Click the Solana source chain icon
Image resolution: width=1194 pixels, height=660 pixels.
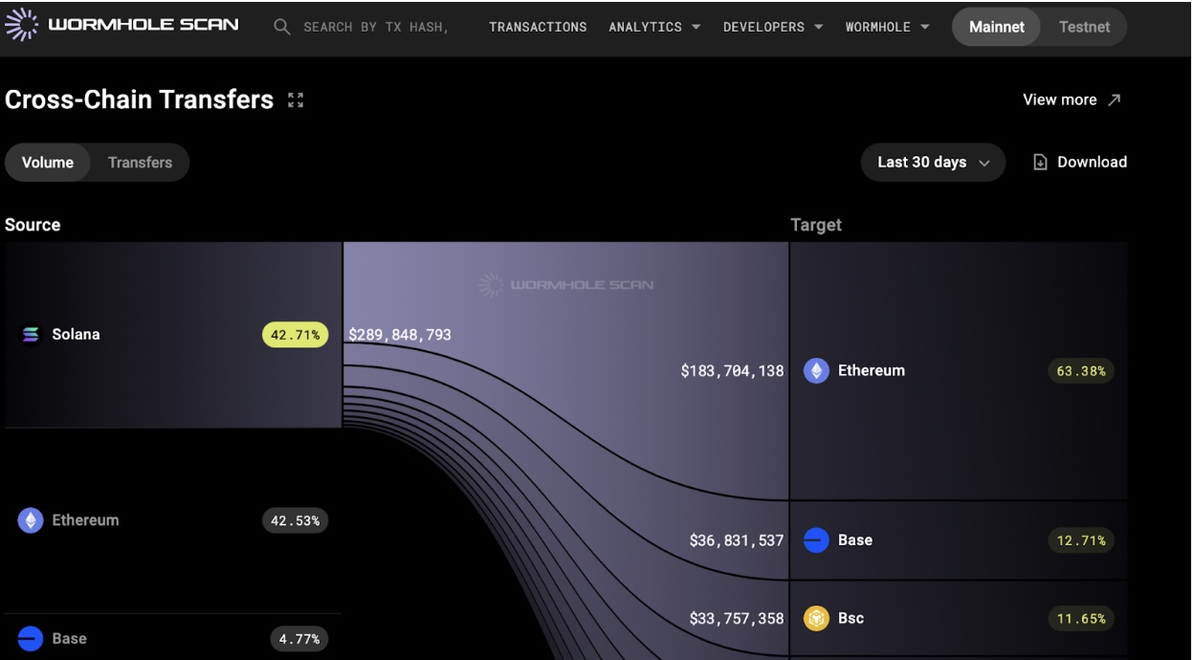31,334
